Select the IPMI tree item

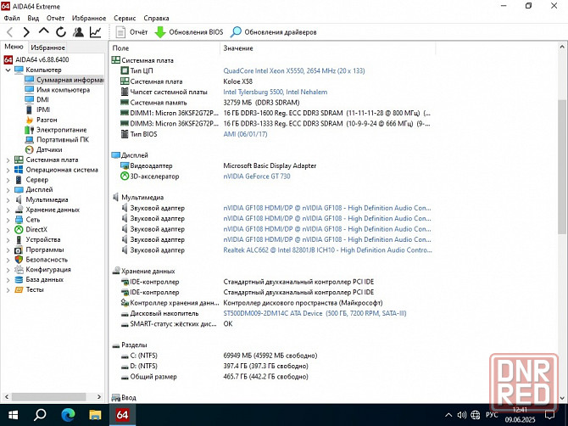37,109
